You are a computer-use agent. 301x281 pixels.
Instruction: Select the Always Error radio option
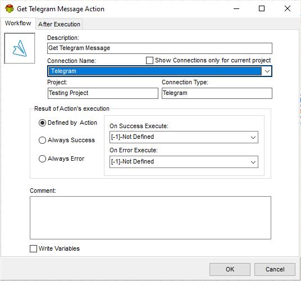click(42, 159)
